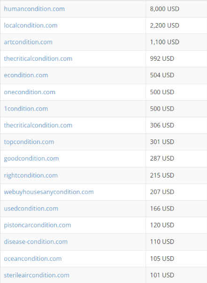
Task: Open thecriticalcondition.com priced 306 USD
Action: 38,125
